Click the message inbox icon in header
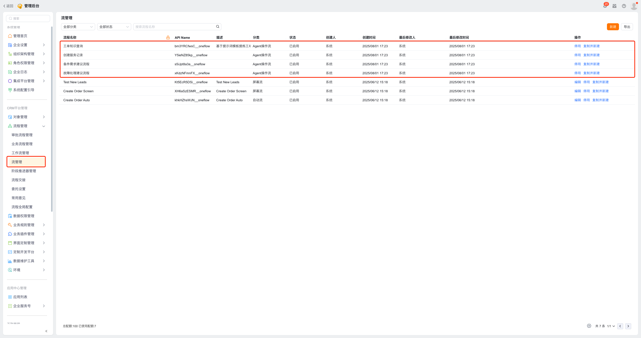Screen dimensions: 641x338 point(614,6)
